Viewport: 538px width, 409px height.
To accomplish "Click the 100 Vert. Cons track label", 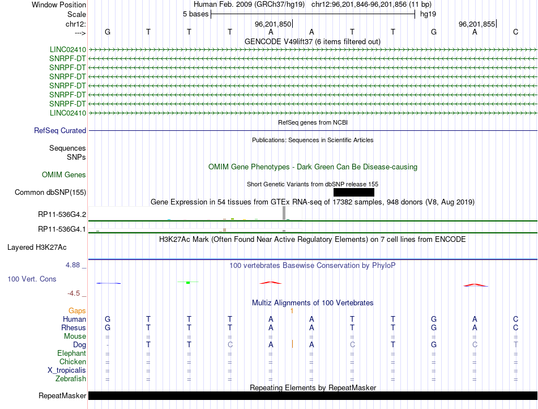I will click(32, 279).
